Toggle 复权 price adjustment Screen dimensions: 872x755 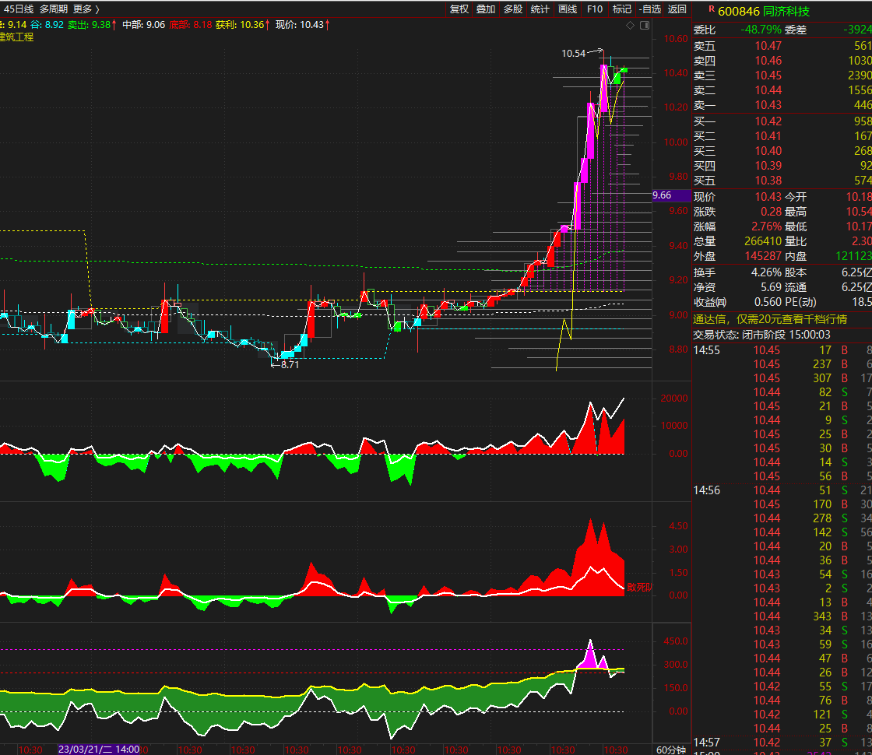point(459,9)
